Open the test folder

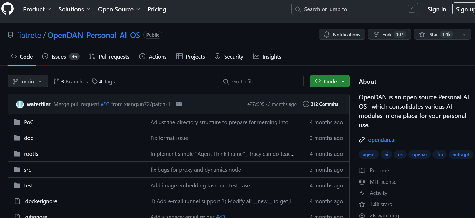point(29,185)
